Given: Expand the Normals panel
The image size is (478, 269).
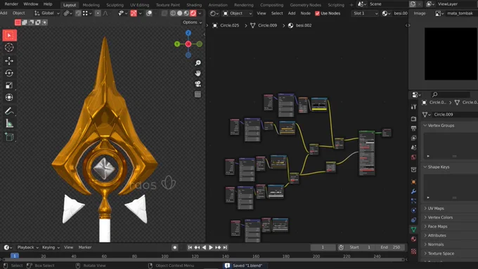Looking at the screenshot, I should tap(435, 244).
